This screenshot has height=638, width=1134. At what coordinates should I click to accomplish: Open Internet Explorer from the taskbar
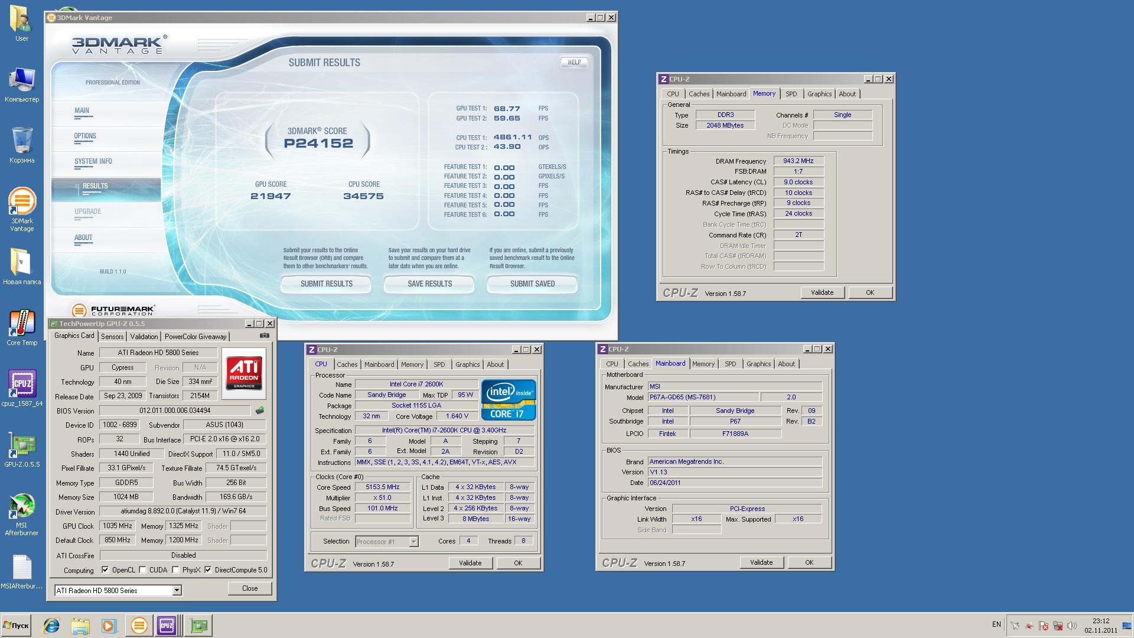click(52, 626)
